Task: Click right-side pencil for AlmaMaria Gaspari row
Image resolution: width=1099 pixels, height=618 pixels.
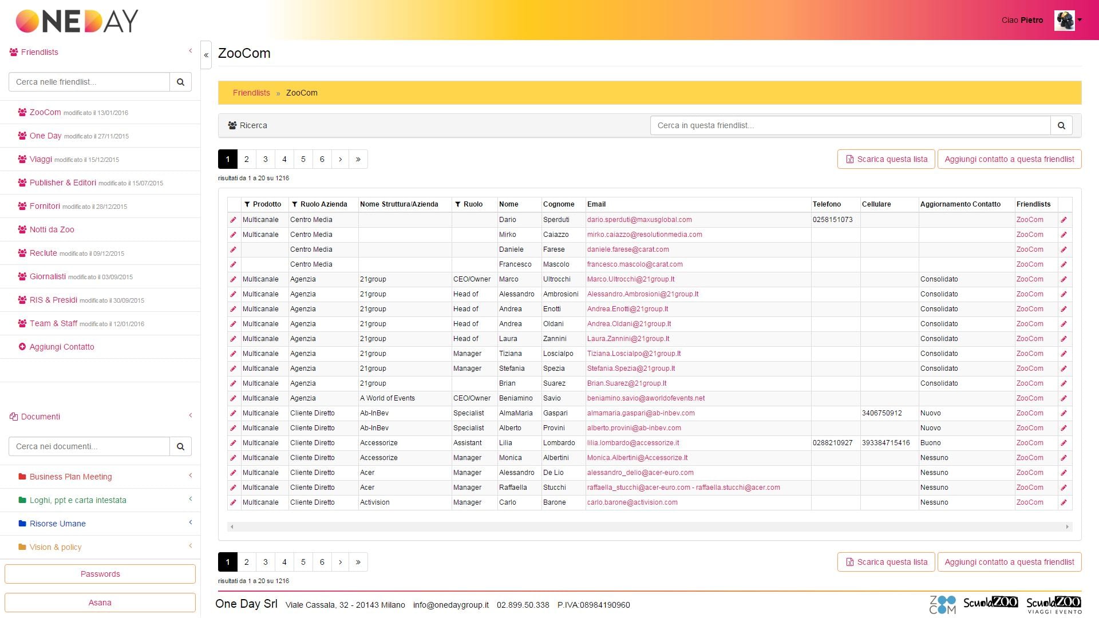Action: [x=1064, y=413]
